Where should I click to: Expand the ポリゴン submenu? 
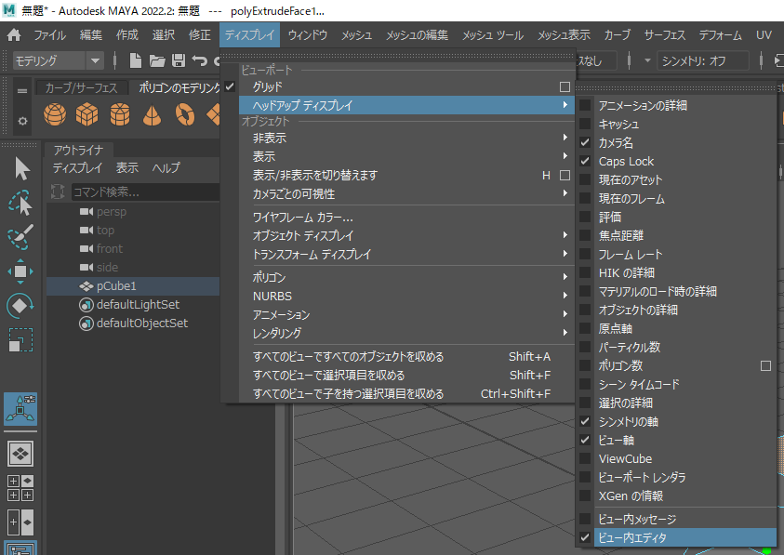coord(406,277)
